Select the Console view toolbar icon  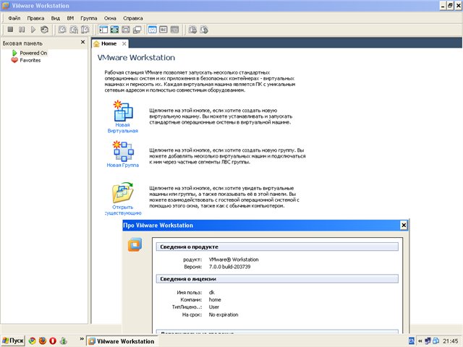pos(174,30)
